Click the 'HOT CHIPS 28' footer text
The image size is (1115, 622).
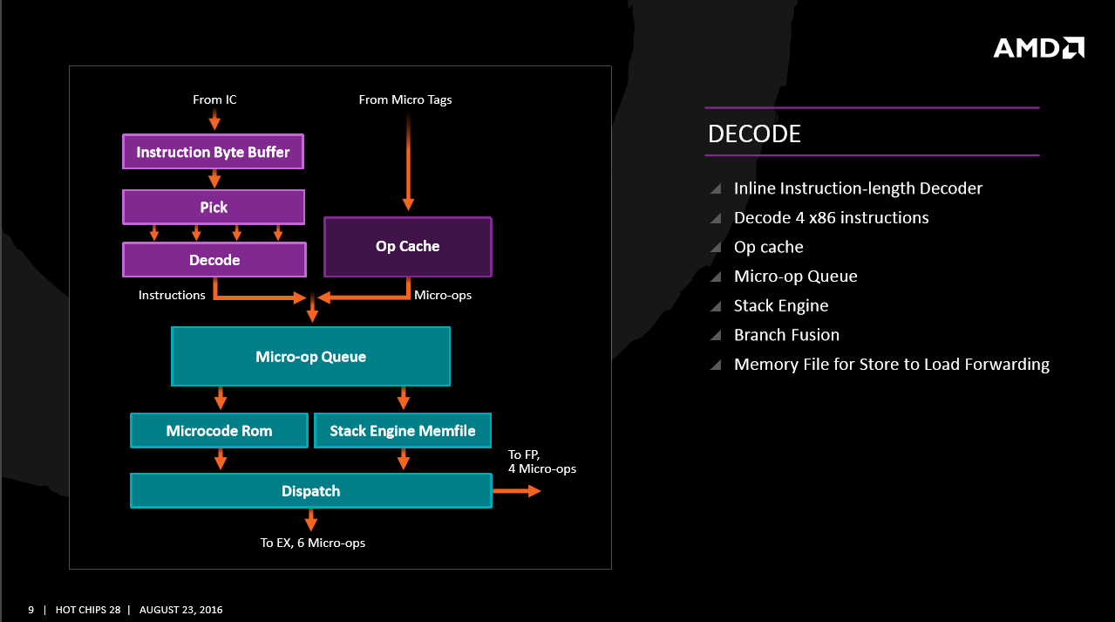point(87,610)
